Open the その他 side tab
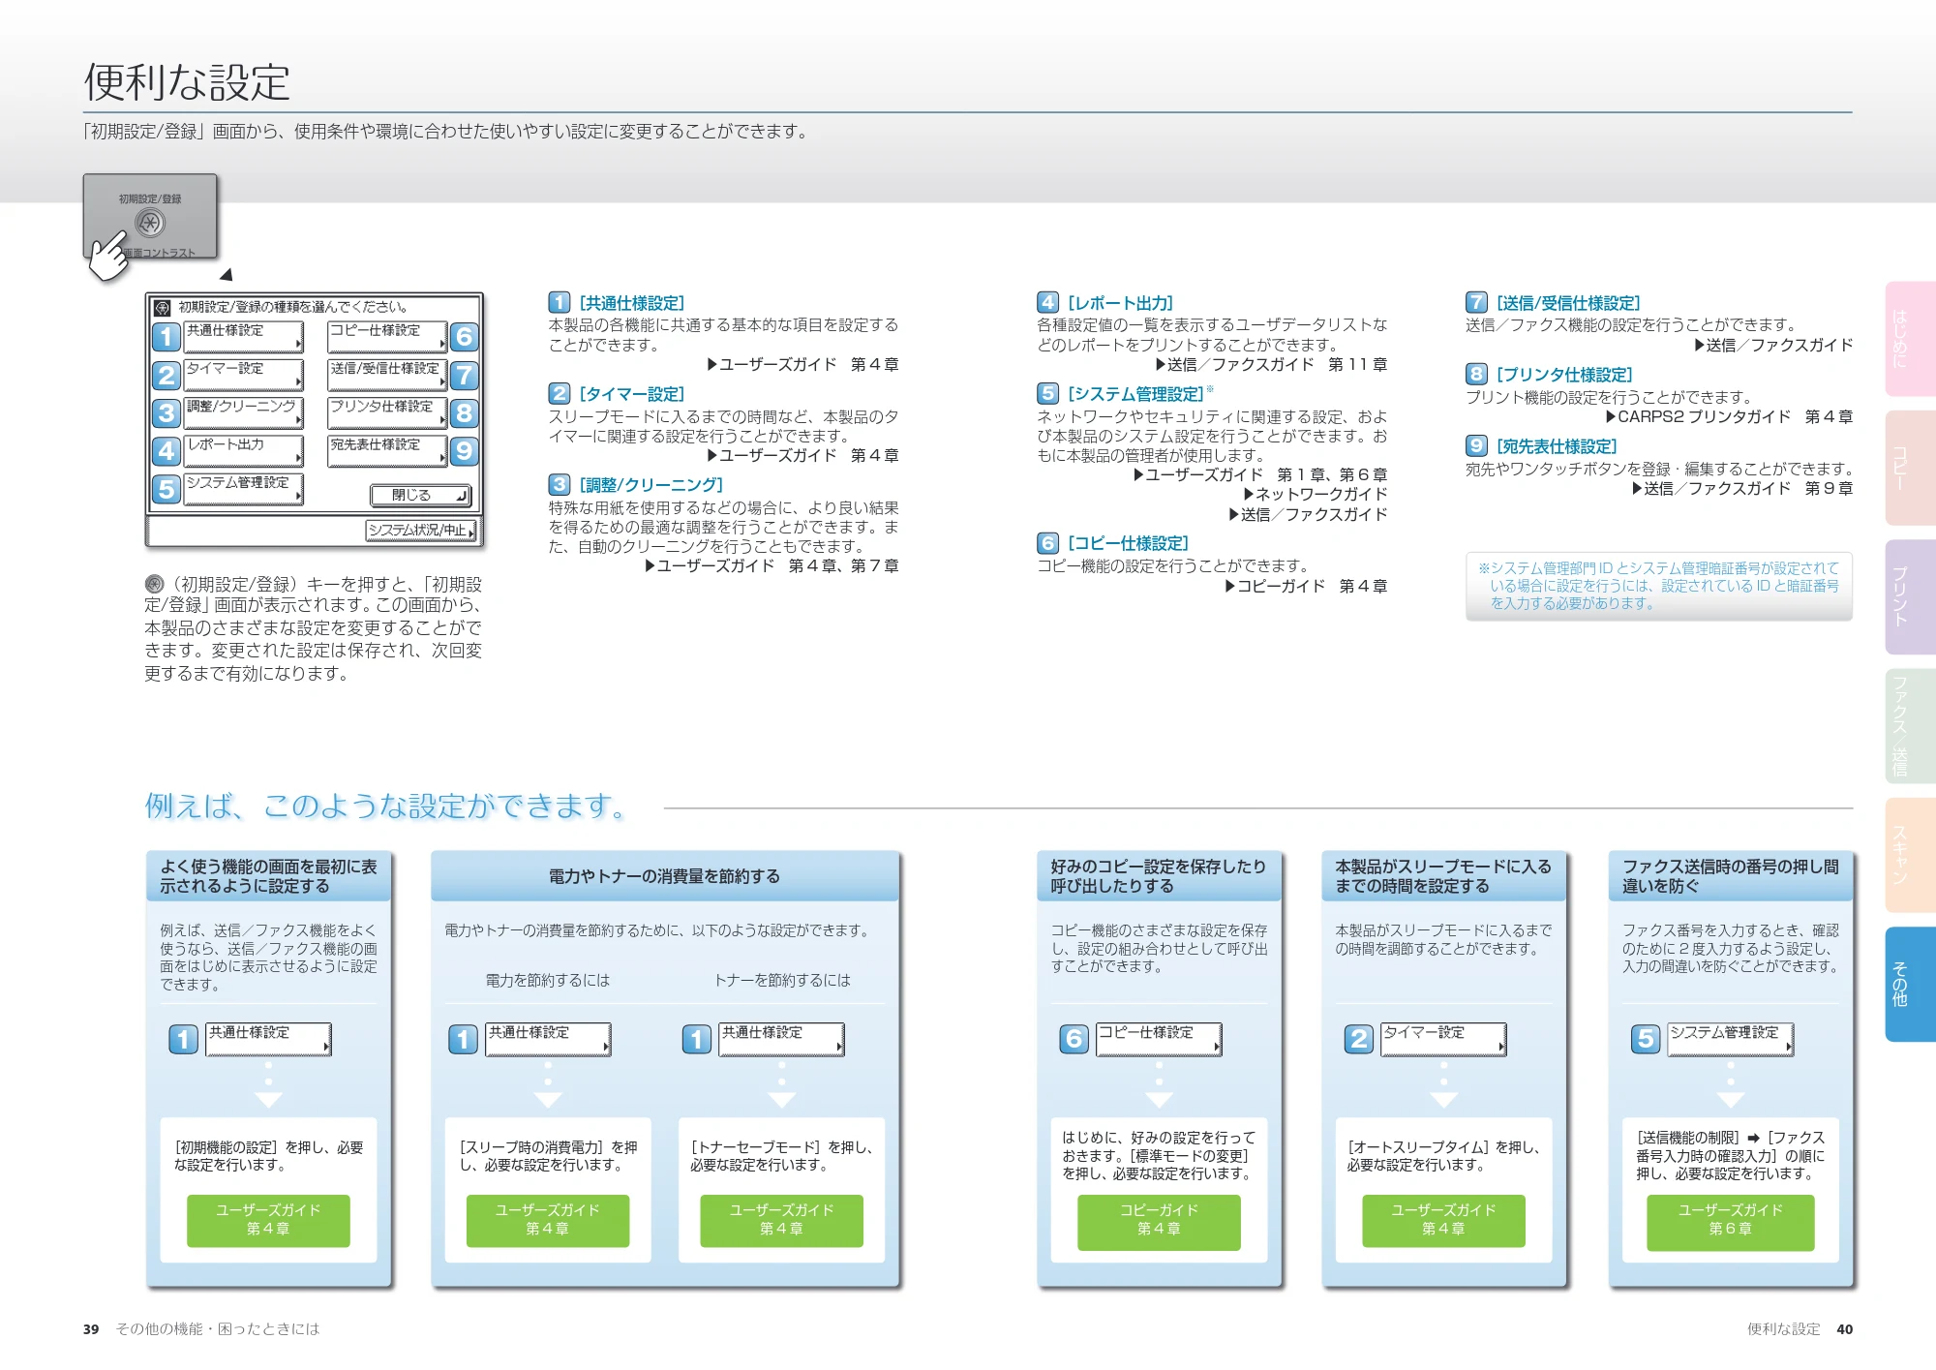The image size is (1936, 1370). [x=1910, y=984]
